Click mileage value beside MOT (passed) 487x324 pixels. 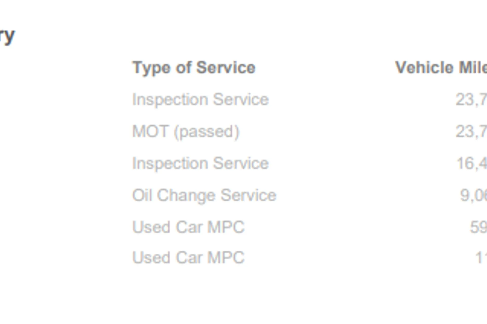[471, 132]
